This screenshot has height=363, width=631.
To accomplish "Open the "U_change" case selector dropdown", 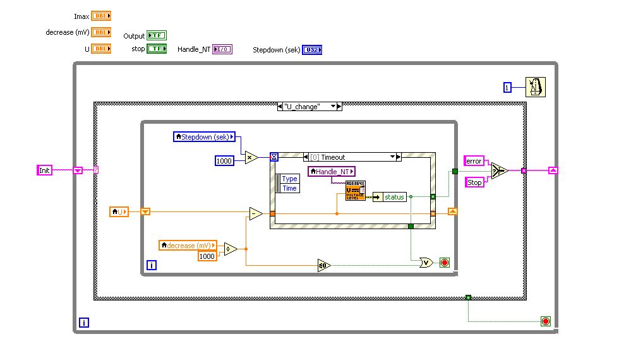I will pyautogui.click(x=334, y=107).
